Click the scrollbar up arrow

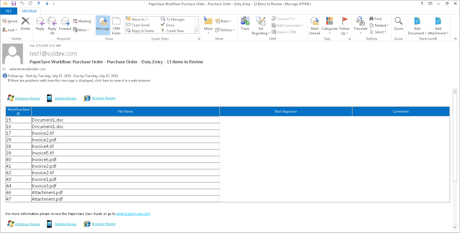tap(455, 91)
